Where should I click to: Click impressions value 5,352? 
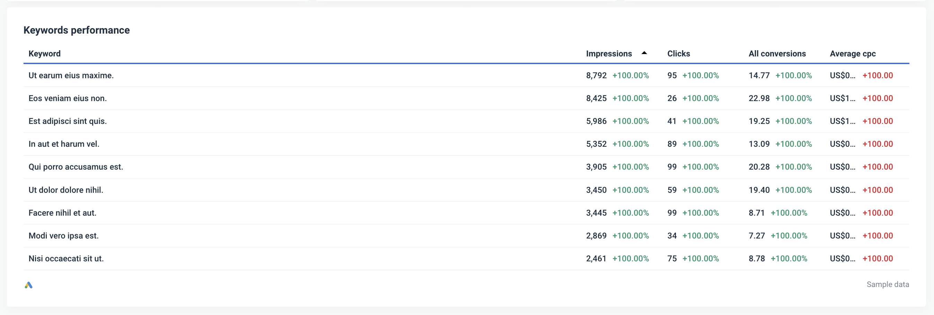pos(596,144)
